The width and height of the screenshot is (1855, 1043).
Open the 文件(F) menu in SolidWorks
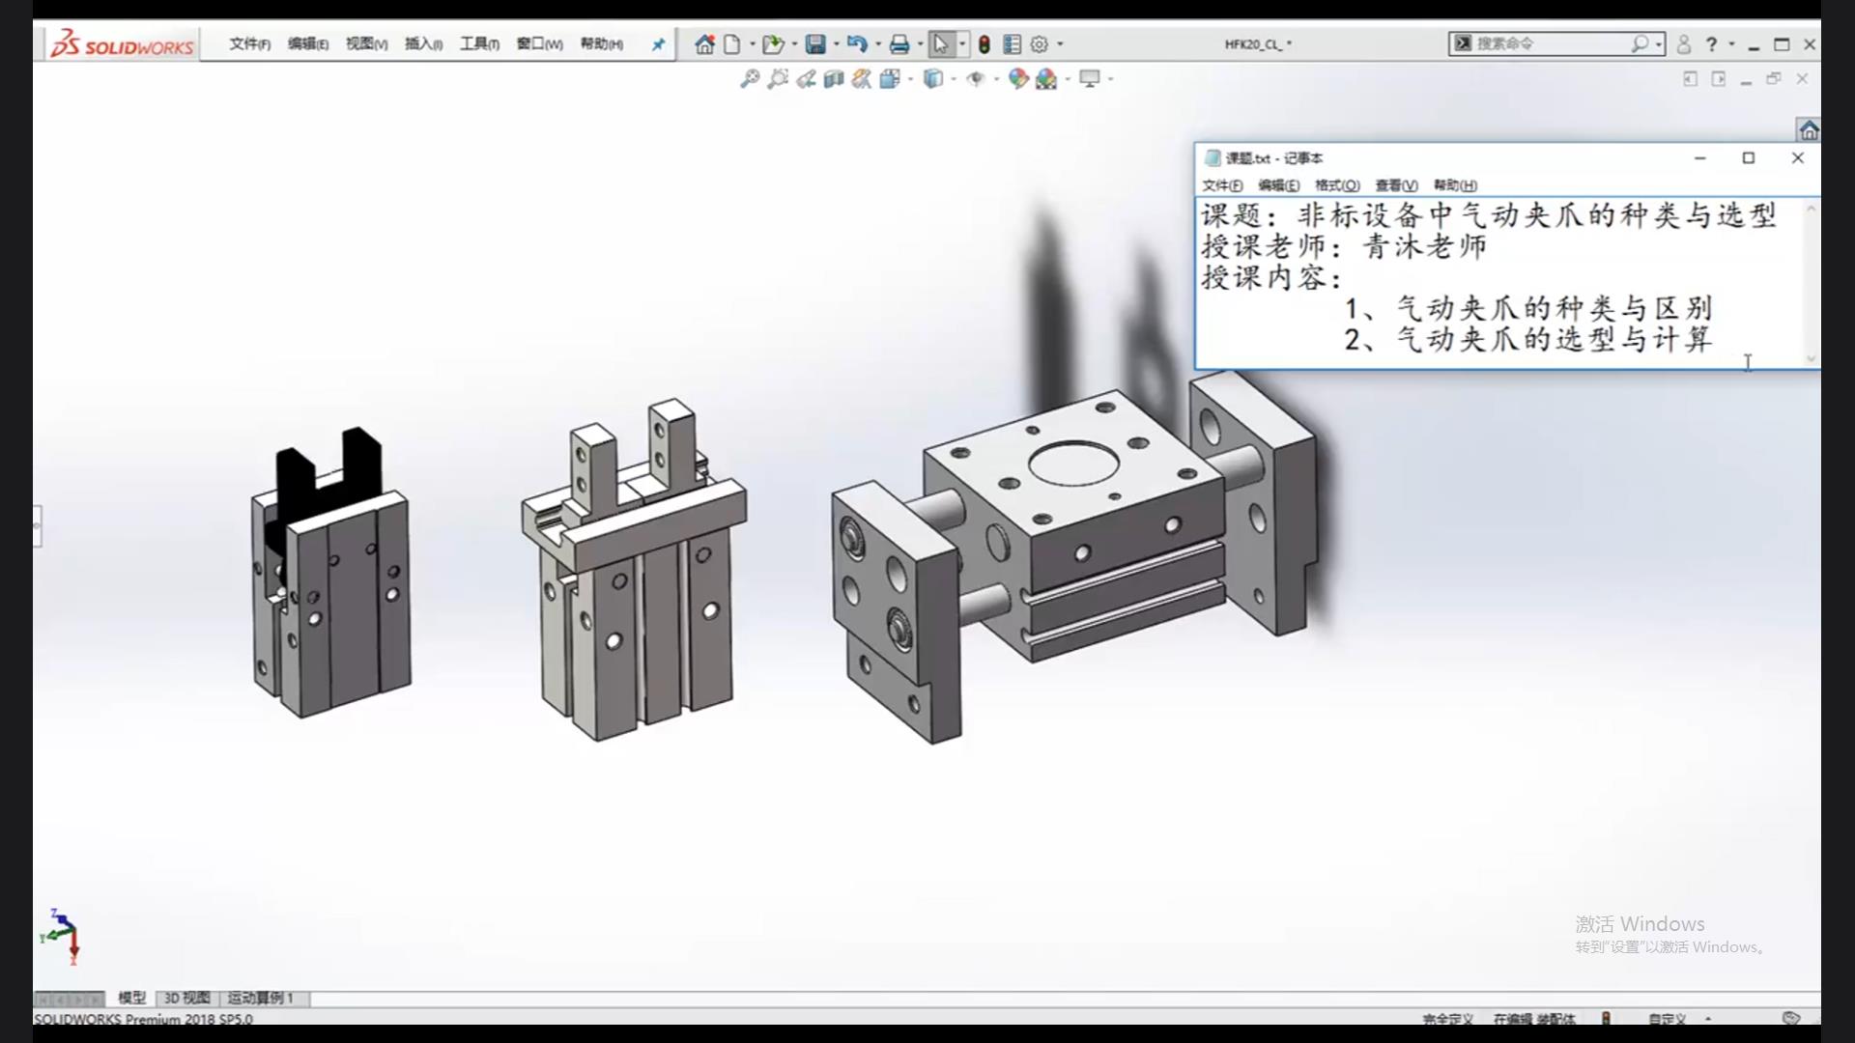point(249,44)
